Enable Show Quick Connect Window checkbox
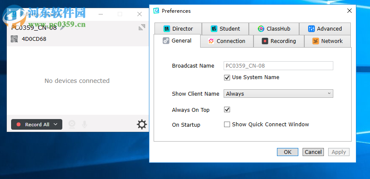The height and width of the screenshot is (179, 370). [227, 125]
